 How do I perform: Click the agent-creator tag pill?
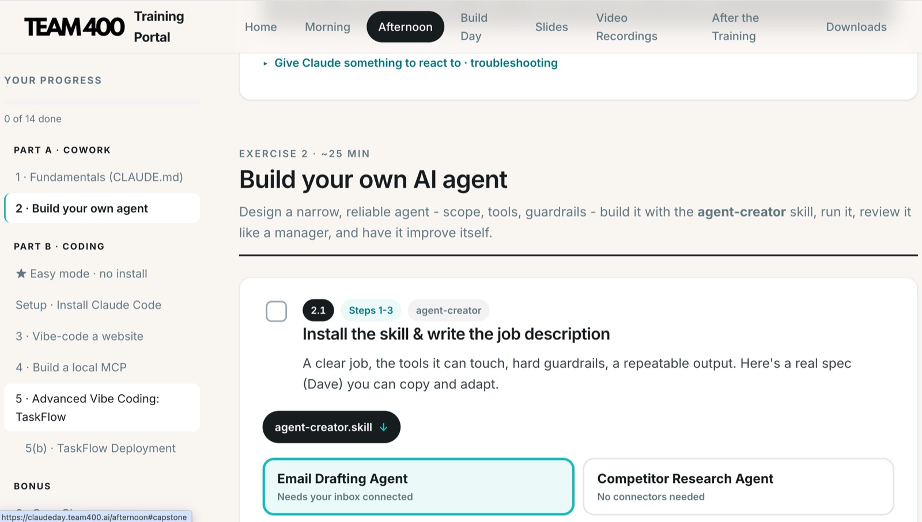tap(448, 310)
